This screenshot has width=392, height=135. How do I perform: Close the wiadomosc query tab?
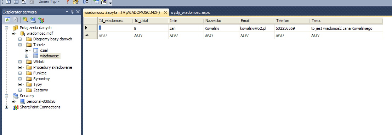165,12
